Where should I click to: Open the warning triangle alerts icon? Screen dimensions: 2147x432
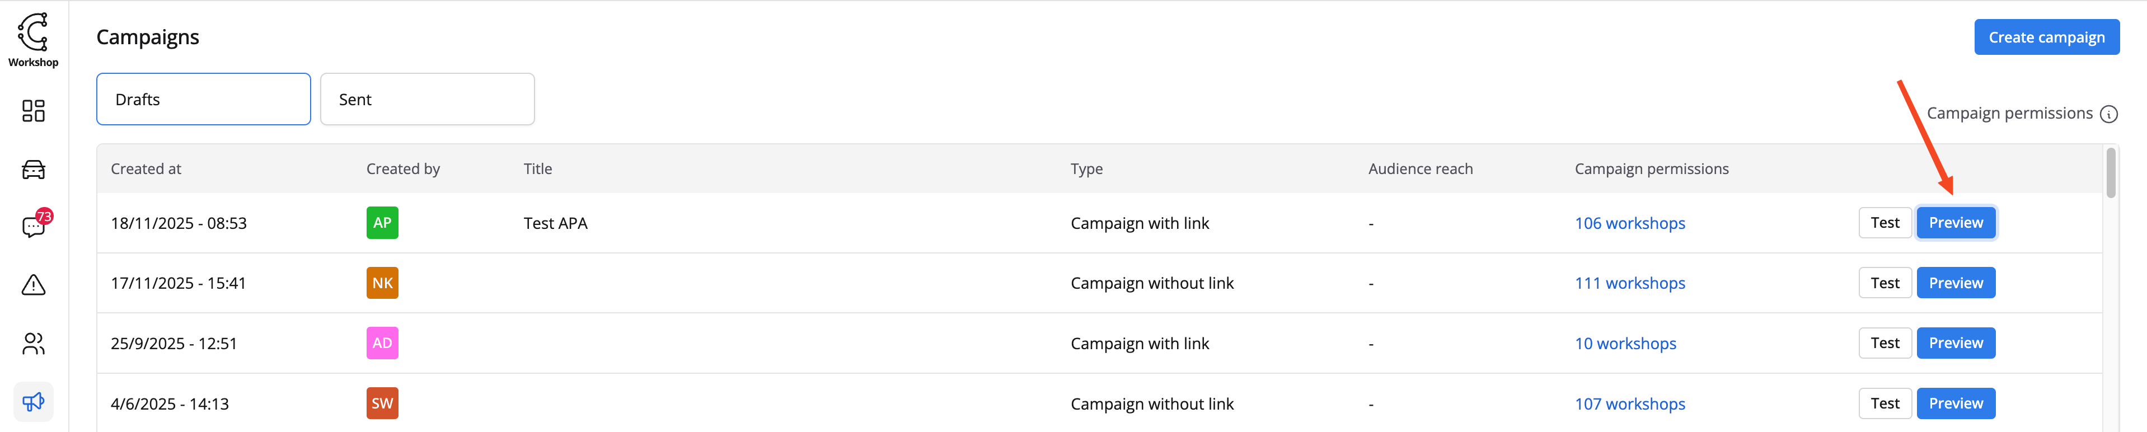34,285
